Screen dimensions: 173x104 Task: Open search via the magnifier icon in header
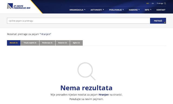[165, 3]
